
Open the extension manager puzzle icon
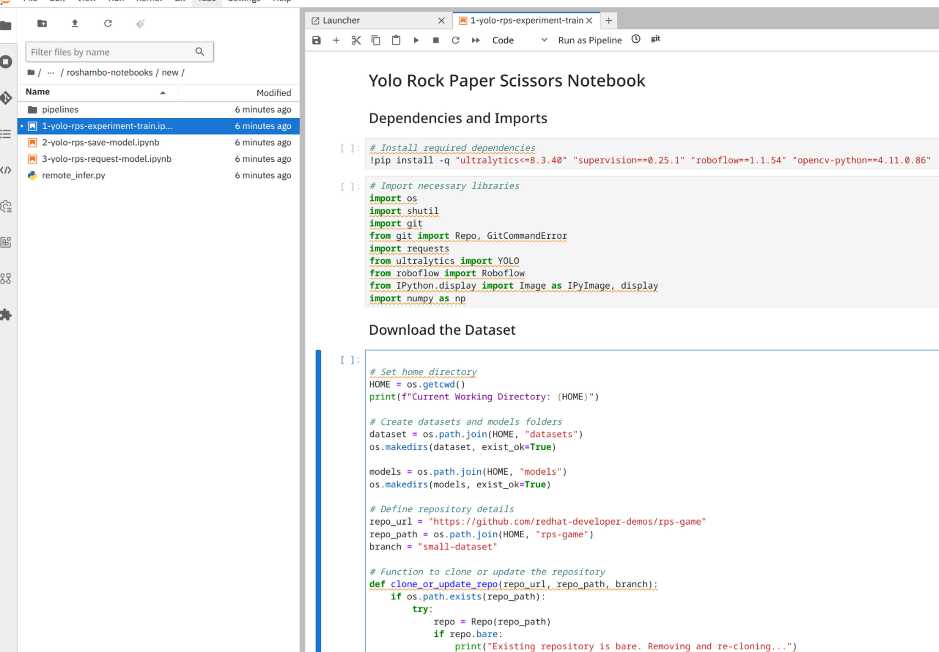[6, 314]
